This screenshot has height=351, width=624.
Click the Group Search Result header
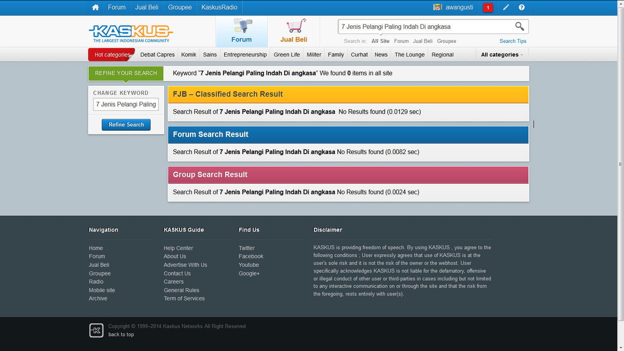[x=348, y=175]
